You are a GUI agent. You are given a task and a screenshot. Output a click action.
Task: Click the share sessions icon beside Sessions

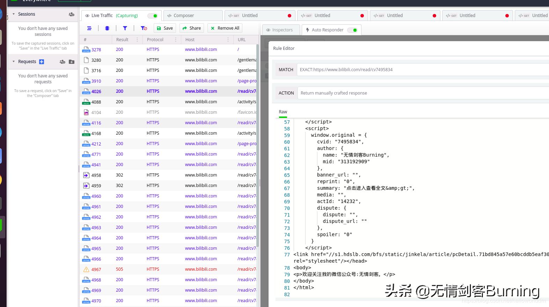71,14
